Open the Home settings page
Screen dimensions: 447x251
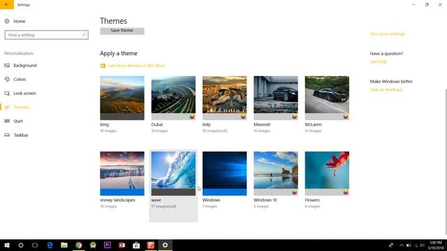point(19,21)
